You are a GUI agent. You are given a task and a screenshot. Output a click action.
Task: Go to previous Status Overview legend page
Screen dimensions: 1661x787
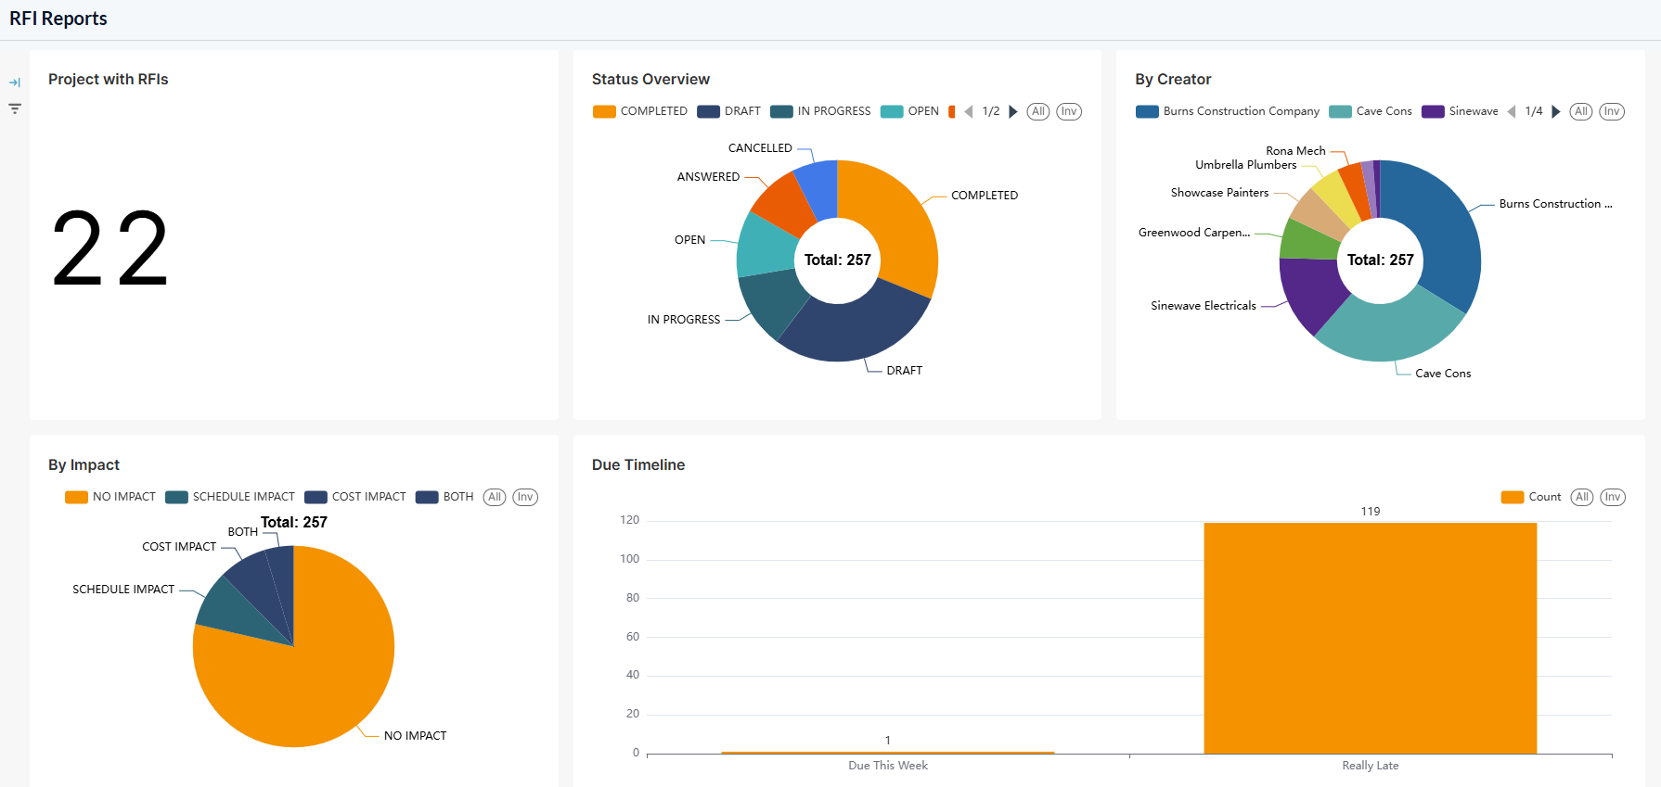pyautogui.click(x=969, y=111)
